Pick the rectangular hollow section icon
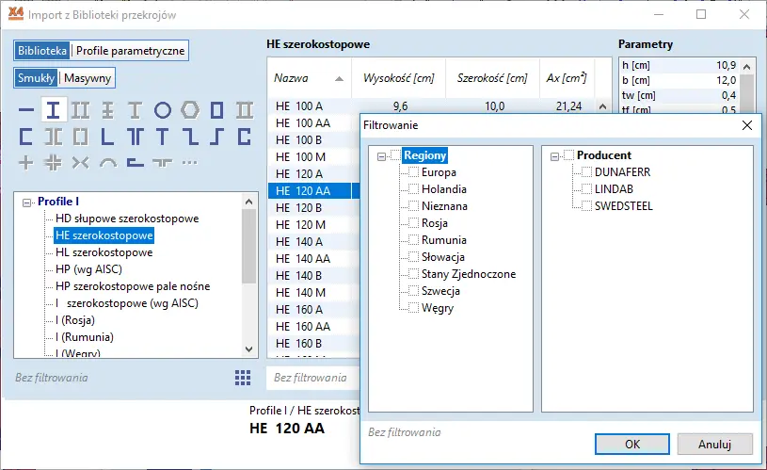The image size is (767, 470). [217, 110]
